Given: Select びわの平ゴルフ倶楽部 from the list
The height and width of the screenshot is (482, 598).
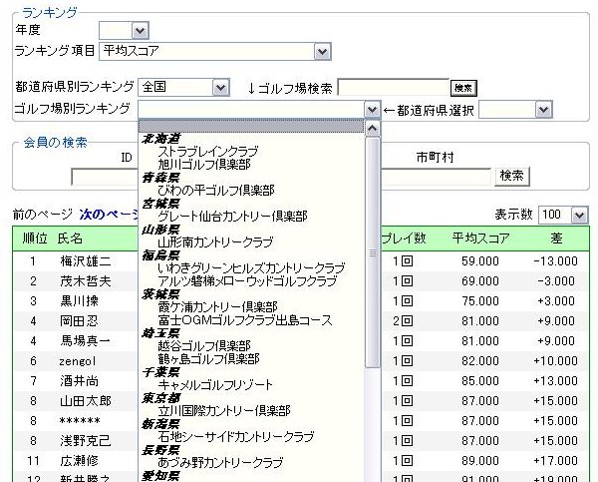Looking at the screenshot, I should [216, 191].
